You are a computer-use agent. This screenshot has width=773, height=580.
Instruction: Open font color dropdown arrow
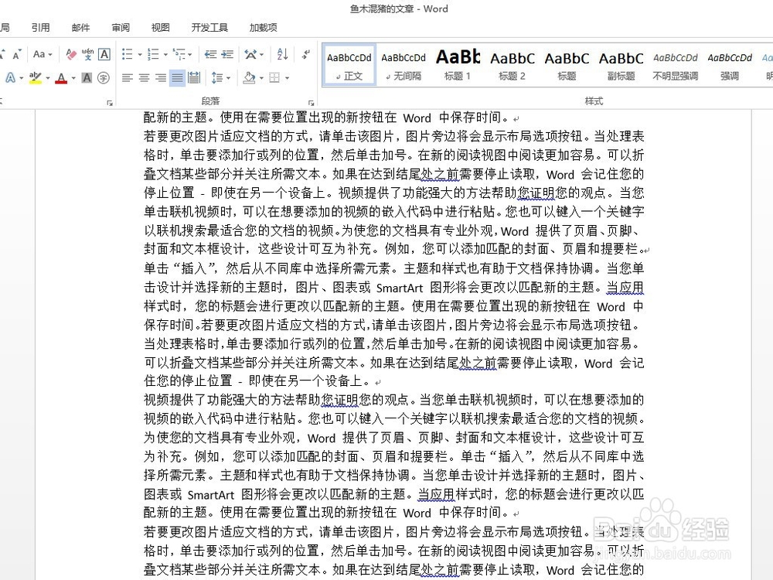[73, 78]
